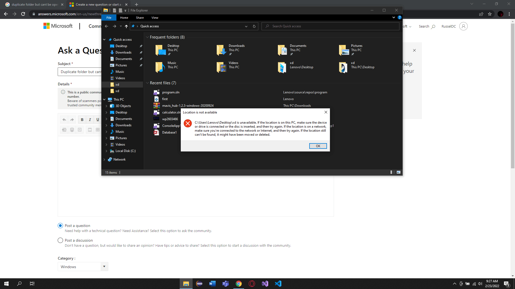Collapse the Recent files group

click(147, 83)
